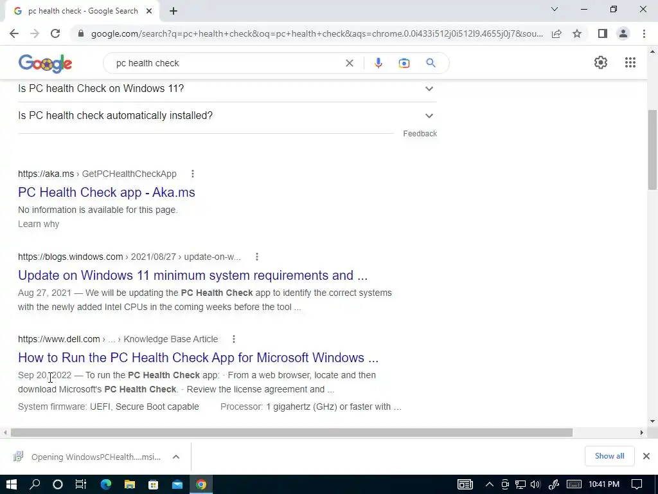This screenshot has height=494, width=658.
Task: Show hidden system tray icons
Action: pos(489,484)
